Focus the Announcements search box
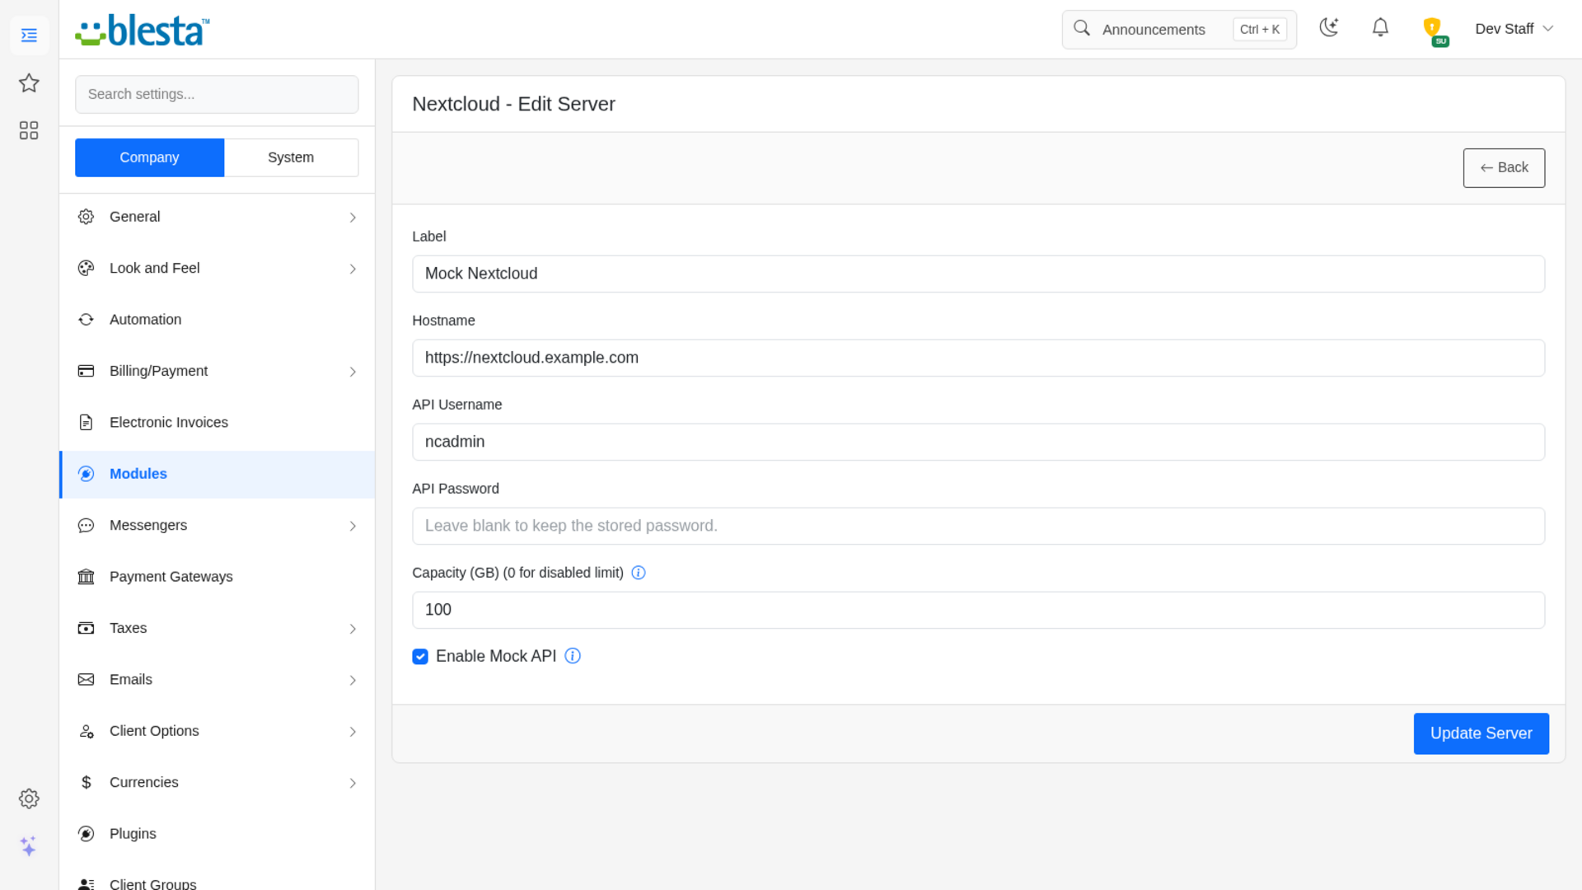 1179,30
